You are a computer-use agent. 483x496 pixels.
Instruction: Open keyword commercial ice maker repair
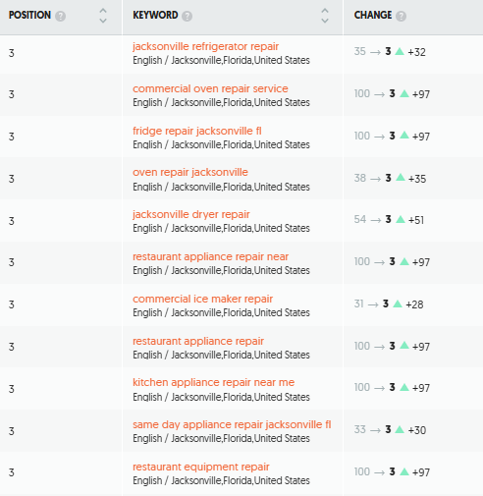(202, 299)
